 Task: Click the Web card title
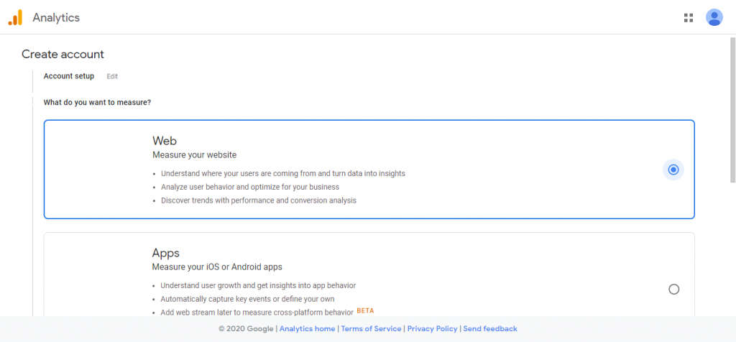pos(165,141)
